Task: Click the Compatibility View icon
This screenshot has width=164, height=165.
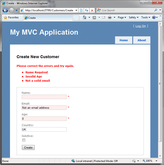Action: click(81, 10)
